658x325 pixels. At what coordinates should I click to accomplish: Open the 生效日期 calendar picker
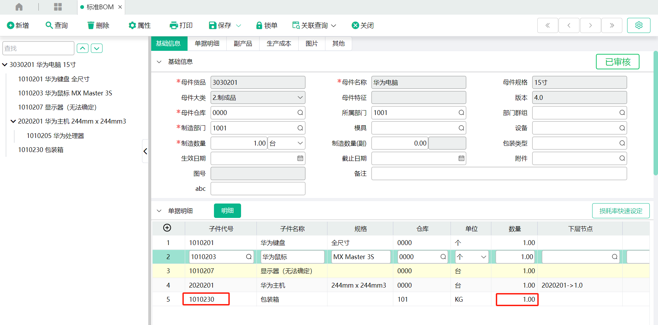(300, 158)
